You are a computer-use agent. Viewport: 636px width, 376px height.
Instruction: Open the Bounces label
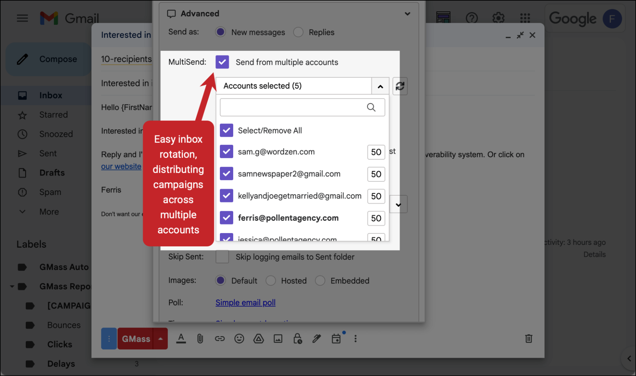tap(64, 325)
